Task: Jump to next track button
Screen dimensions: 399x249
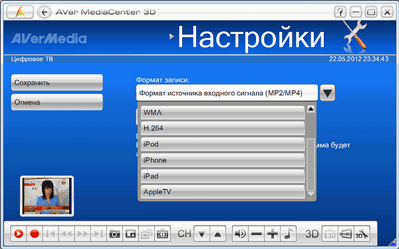Action: 98,234
